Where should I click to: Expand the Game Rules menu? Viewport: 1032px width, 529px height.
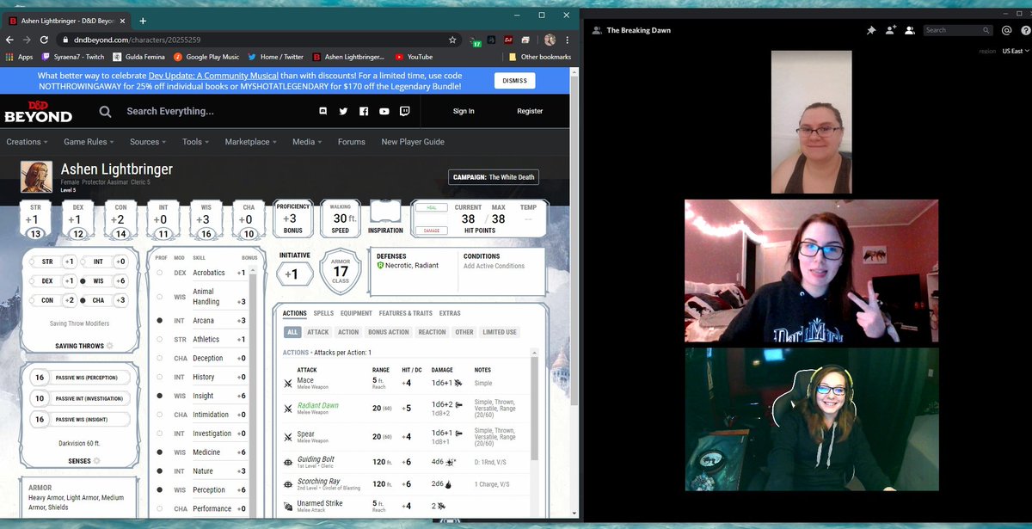click(89, 142)
